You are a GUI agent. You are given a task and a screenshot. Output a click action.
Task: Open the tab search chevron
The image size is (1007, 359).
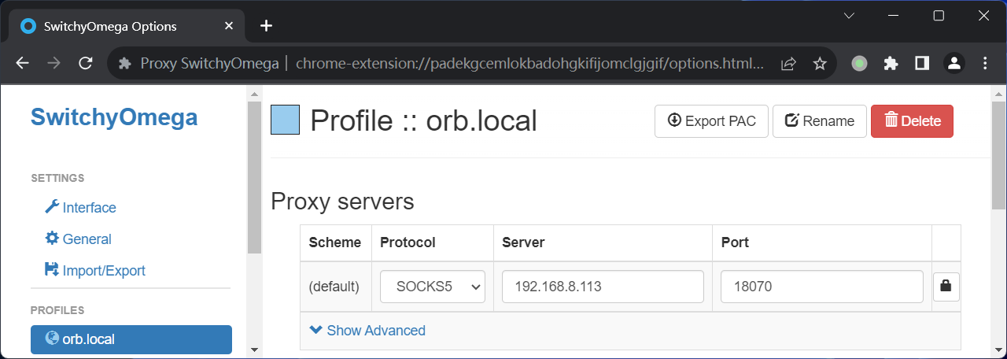[850, 16]
